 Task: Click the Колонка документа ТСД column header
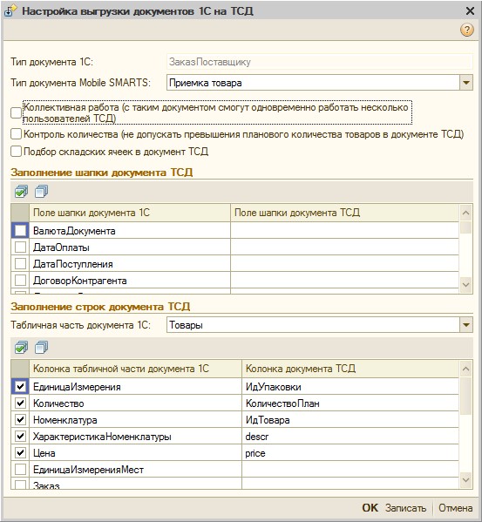(x=350, y=369)
